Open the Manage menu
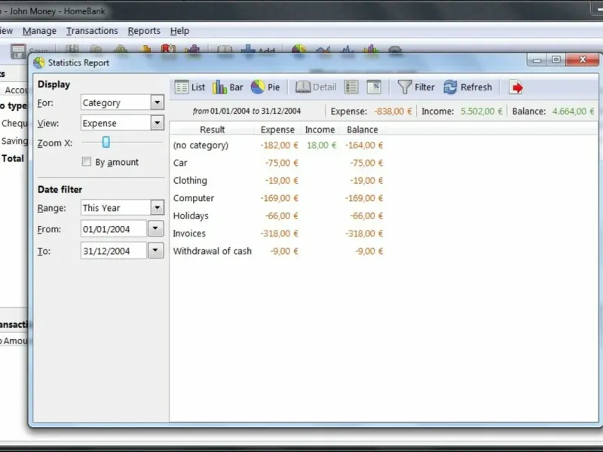 [x=39, y=31]
